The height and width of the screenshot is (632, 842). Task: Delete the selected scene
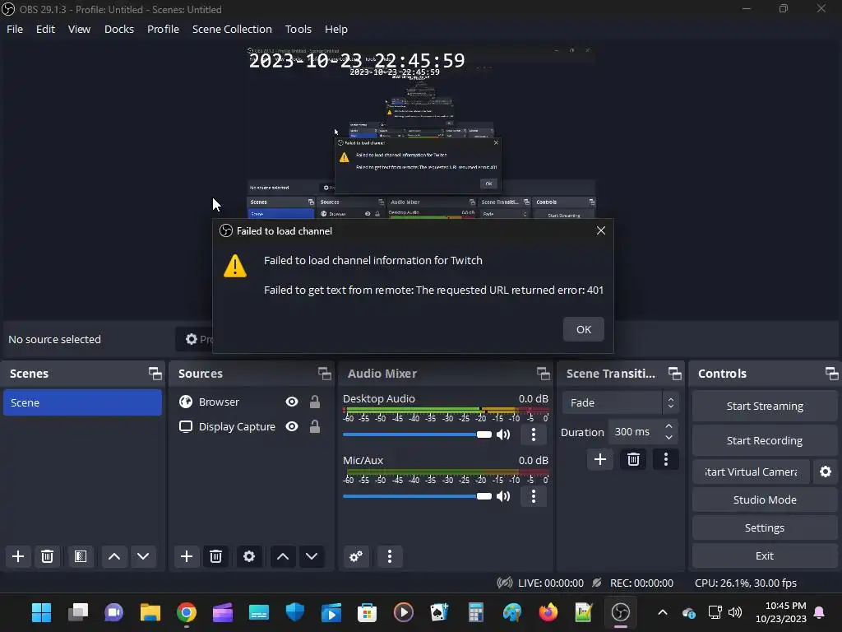(x=47, y=556)
